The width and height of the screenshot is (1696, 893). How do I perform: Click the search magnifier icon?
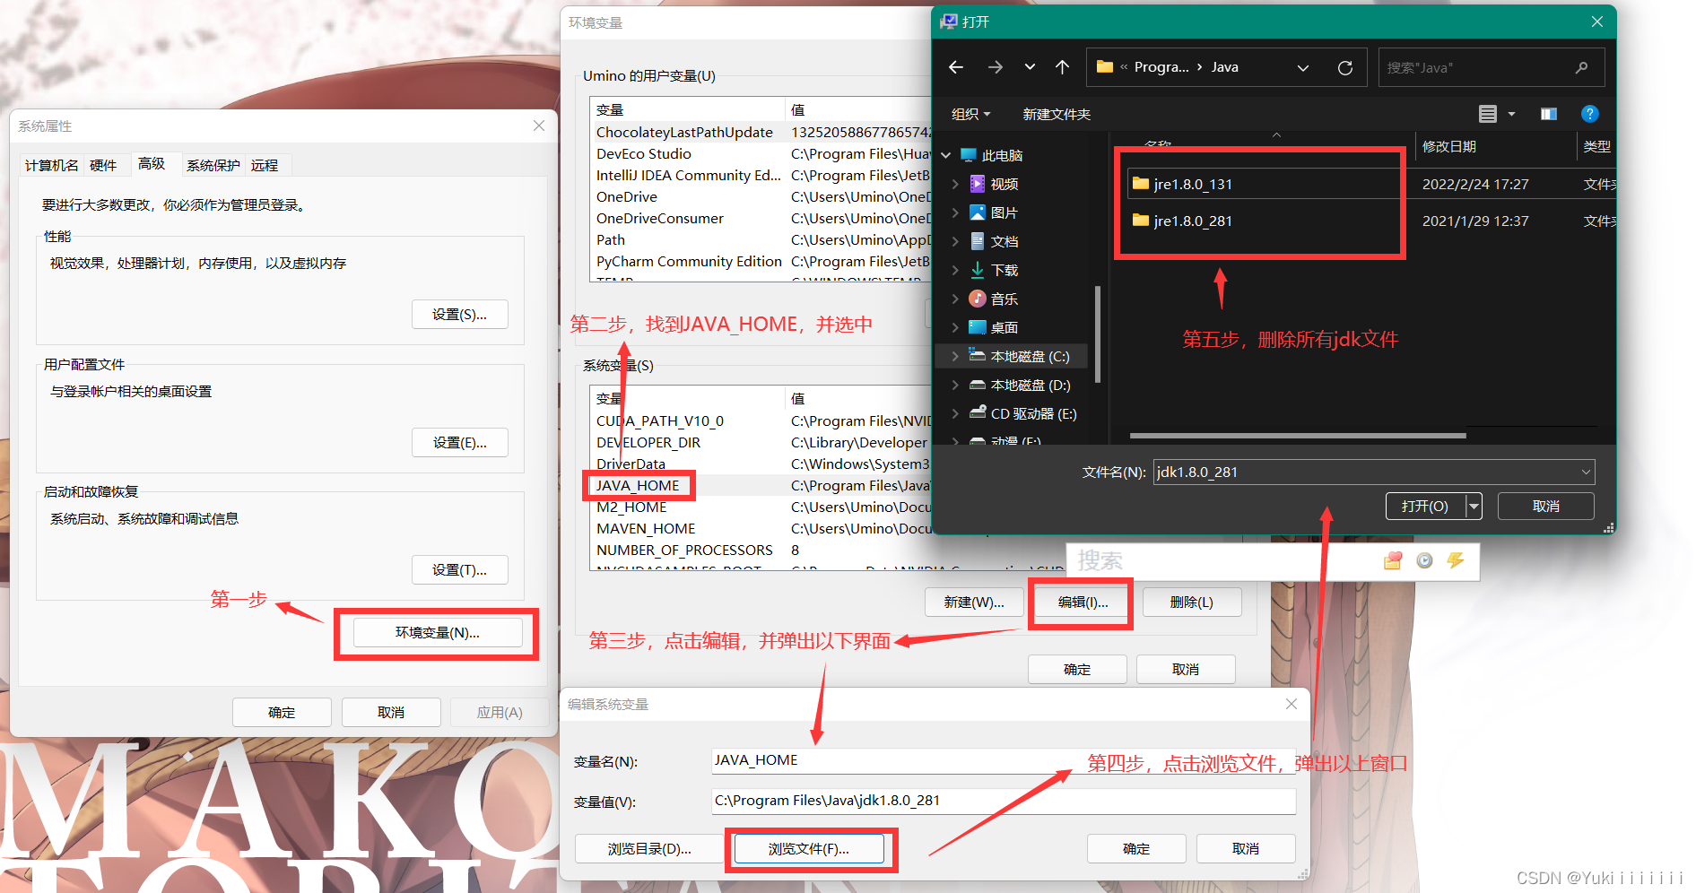(1581, 67)
